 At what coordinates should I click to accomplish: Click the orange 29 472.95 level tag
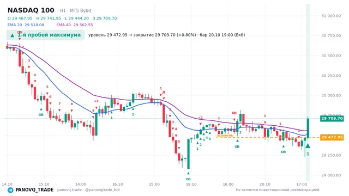332,137
